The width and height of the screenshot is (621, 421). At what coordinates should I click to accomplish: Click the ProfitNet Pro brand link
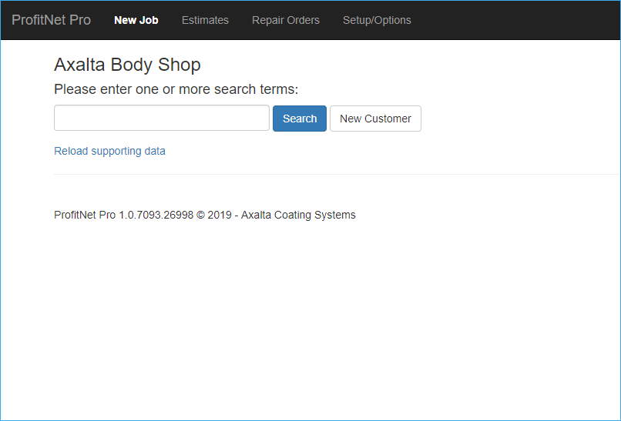click(x=51, y=20)
